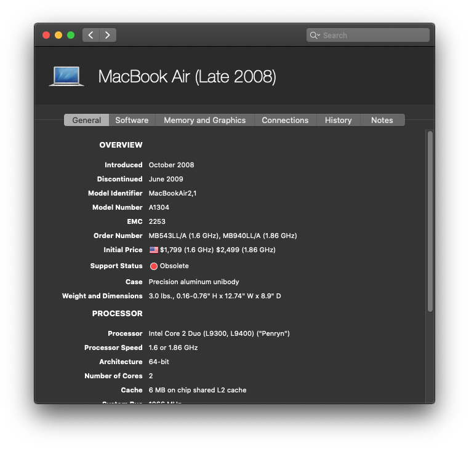Click the Architecture label
The height and width of the screenshot is (449, 469).
pos(121,362)
